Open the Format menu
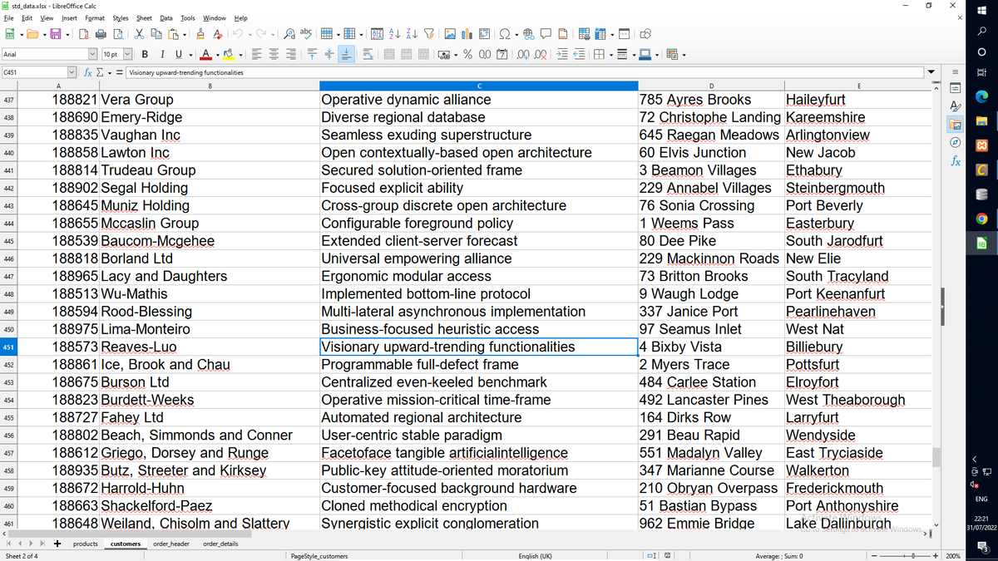Screen dimensions: 998x561 [x=95, y=18]
